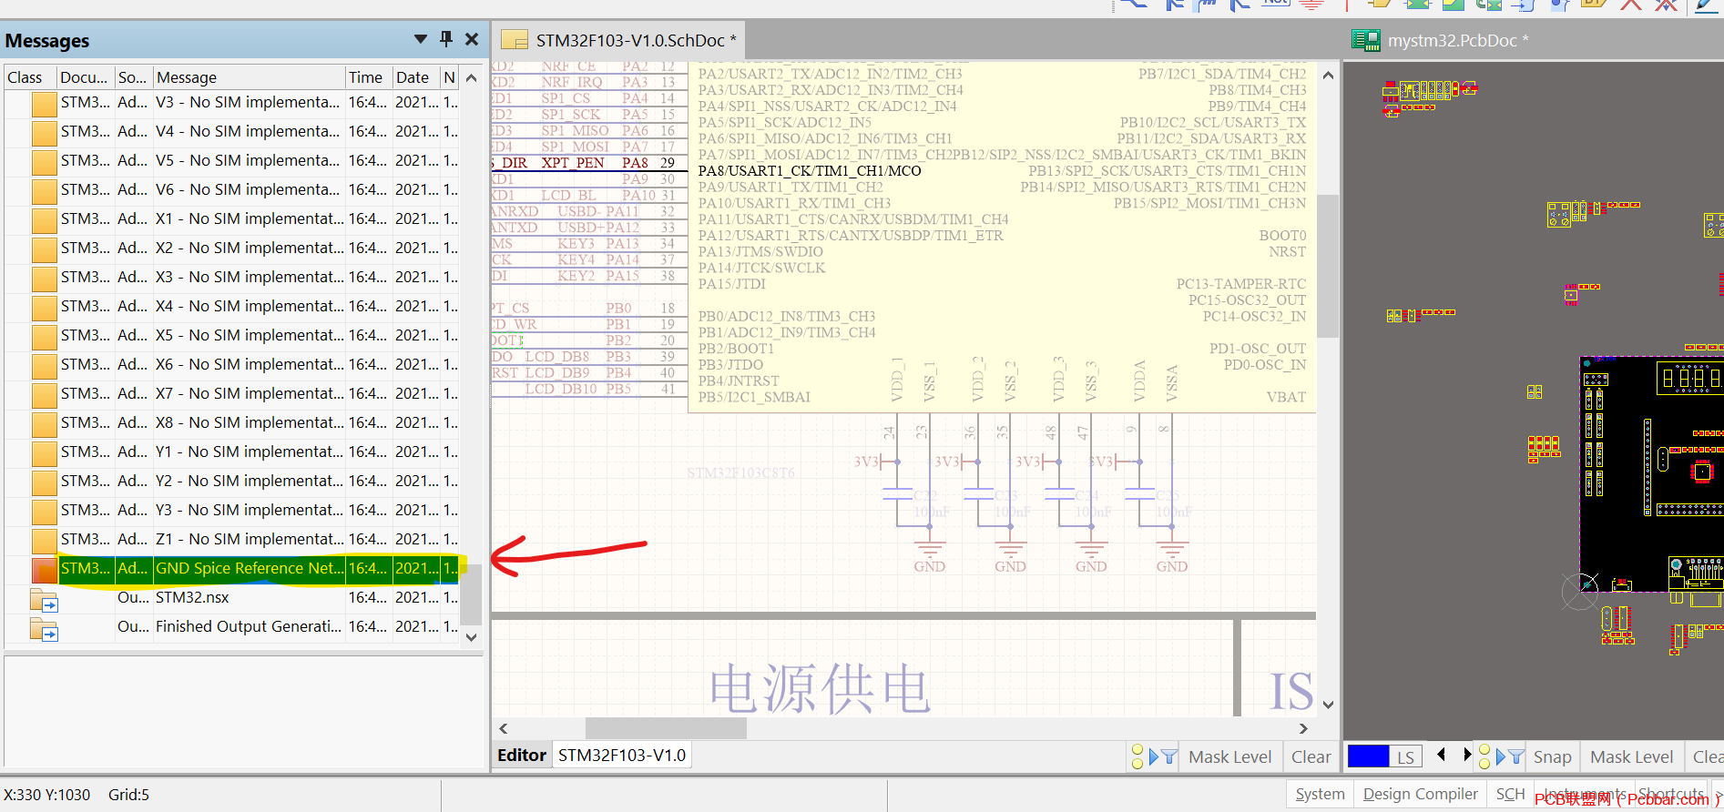Select the Finished Output Generation message

point(232,626)
